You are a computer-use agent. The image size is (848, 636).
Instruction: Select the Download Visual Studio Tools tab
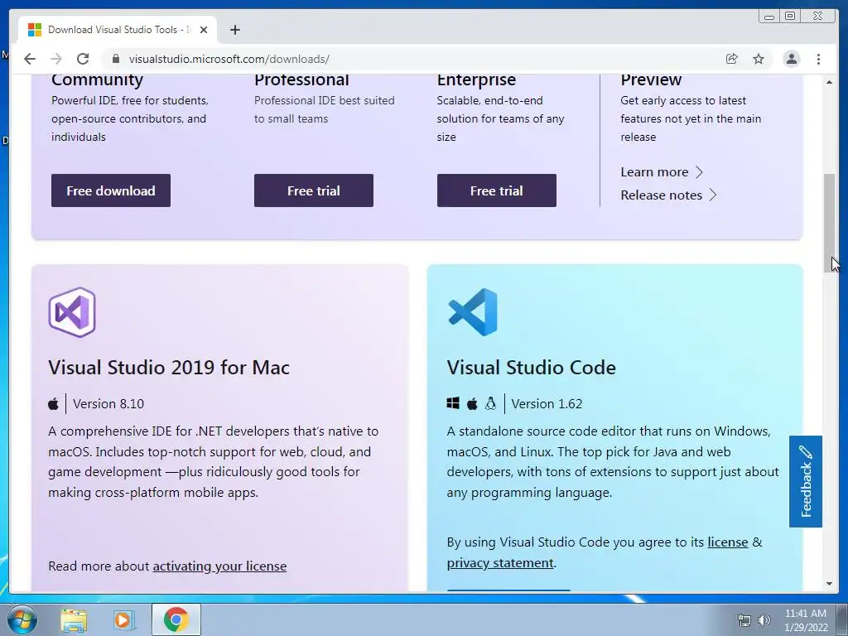tap(118, 30)
